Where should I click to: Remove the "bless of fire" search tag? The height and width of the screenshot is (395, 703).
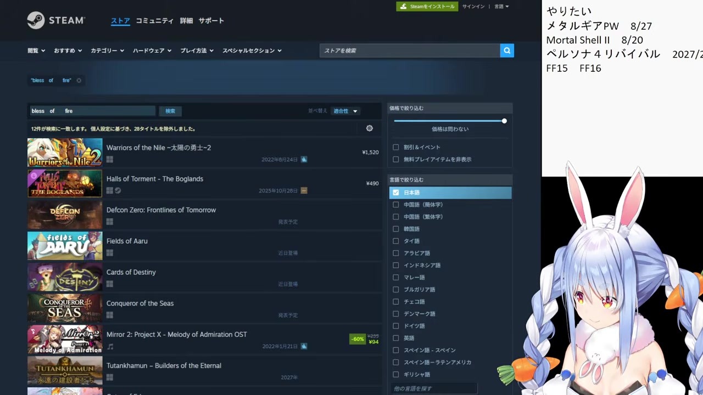79,81
